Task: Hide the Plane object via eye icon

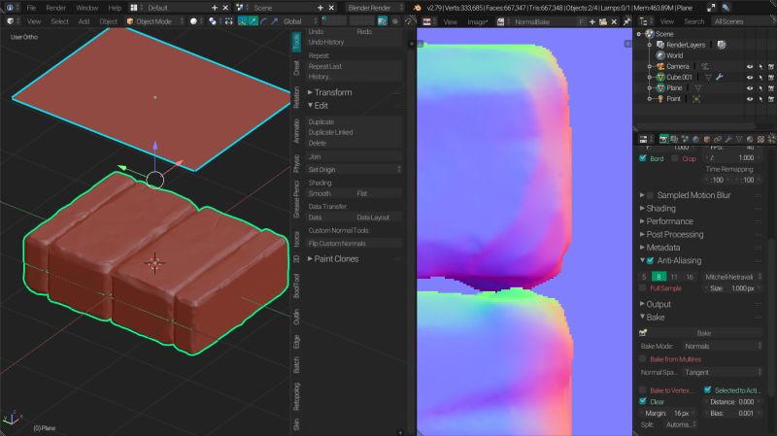Action: tap(750, 88)
